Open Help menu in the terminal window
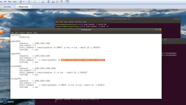This screenshot has width=186, height=105. pos(84,22)
